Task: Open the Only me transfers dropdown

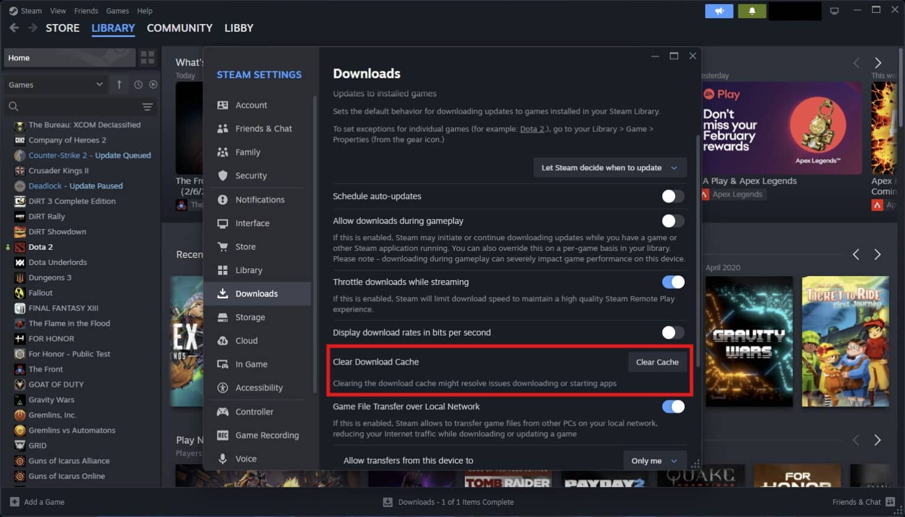Action: pyautogui.click(x=654, y=460)
